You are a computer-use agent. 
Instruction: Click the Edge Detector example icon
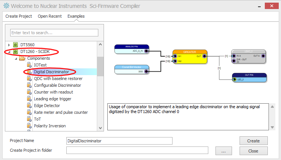(x=29, y=106)
